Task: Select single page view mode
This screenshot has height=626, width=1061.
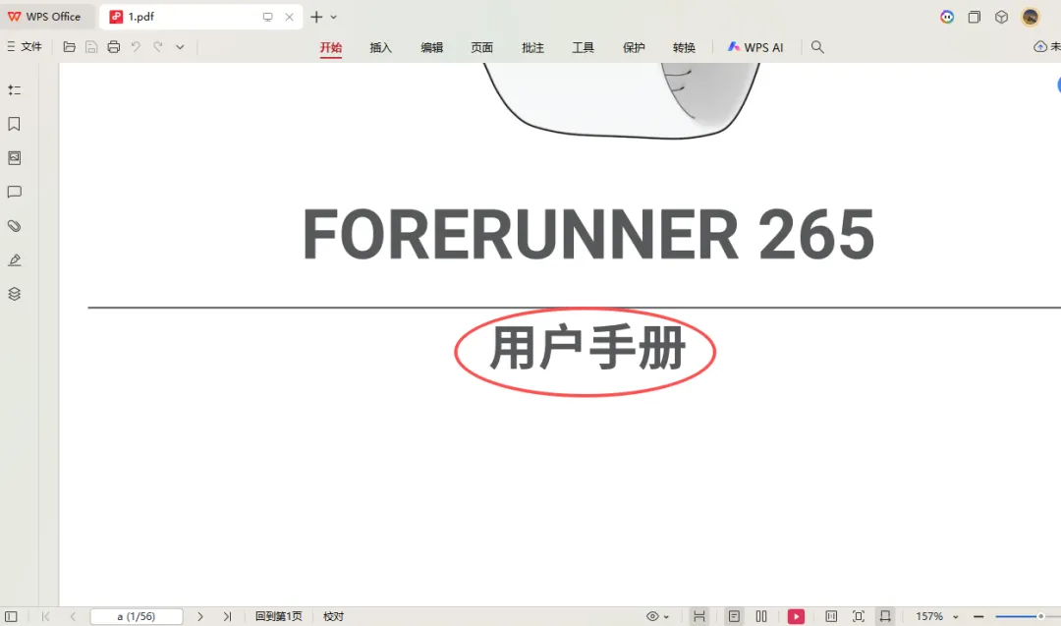Action: click(734, 616)
